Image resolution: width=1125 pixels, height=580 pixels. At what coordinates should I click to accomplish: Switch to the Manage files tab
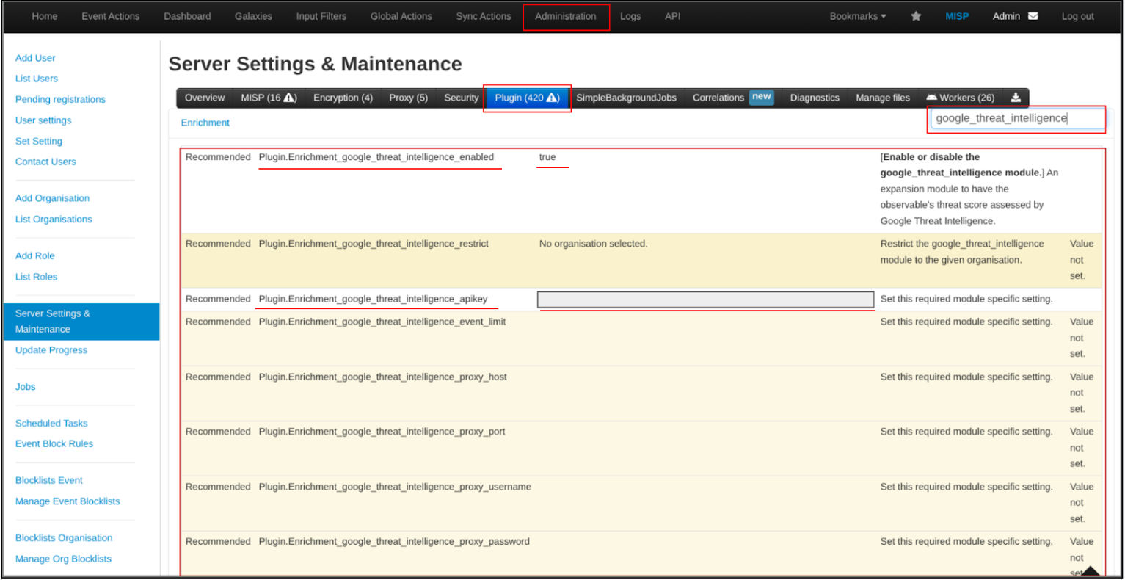(x=883, y=98)
